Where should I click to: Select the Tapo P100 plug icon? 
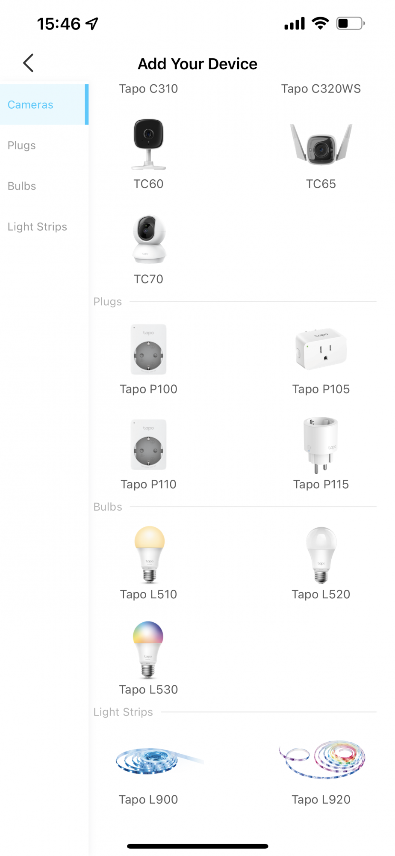tap(148, 349)
